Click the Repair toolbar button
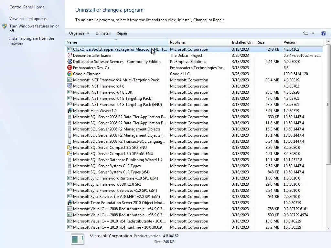Screen dimensions: 331x248 (x=122, y=33)
